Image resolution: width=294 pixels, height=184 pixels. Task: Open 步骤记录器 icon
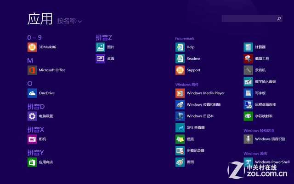pos(180,150)
